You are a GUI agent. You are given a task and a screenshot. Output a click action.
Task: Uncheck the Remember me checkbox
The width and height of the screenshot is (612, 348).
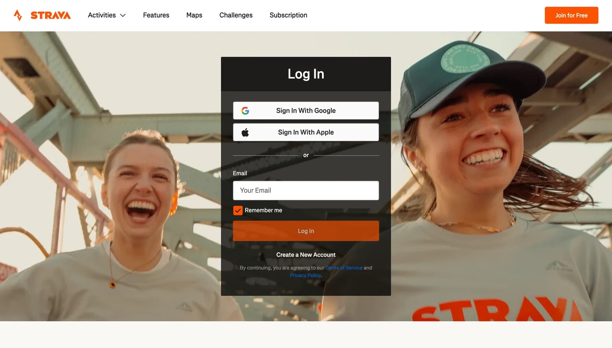(238, 210)
